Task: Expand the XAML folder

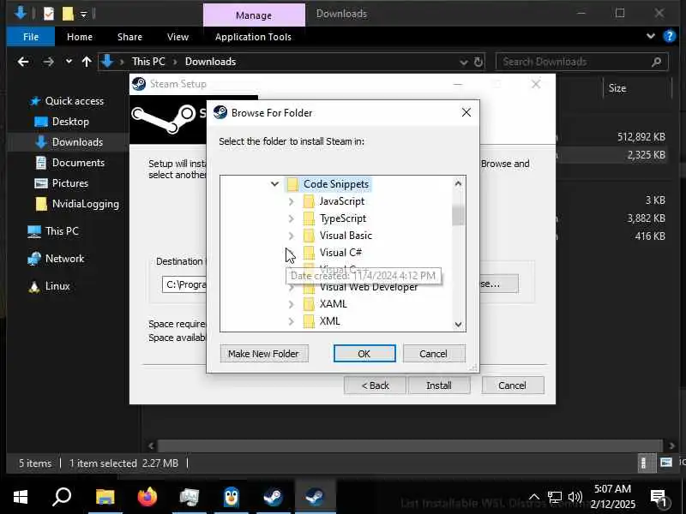Action: [x=291, y=304]
